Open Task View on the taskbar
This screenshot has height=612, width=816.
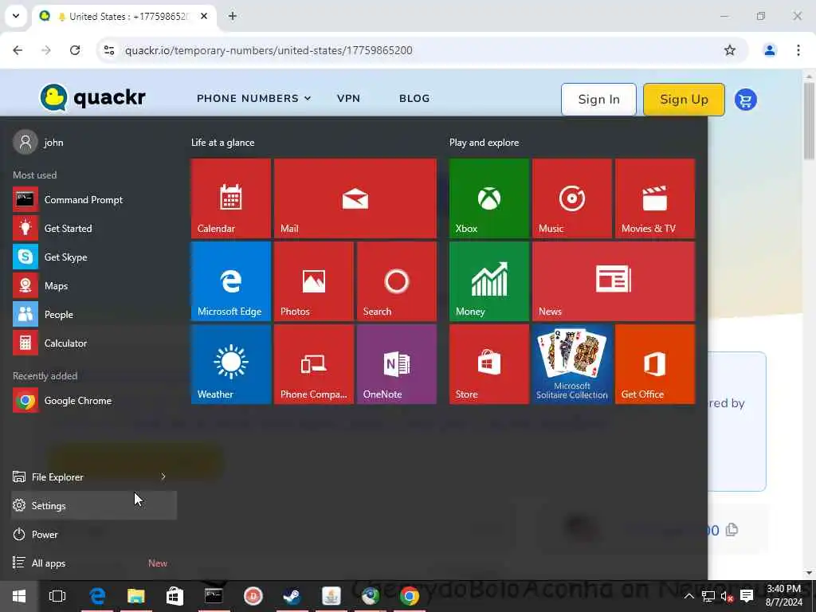[x=57, y=596]
